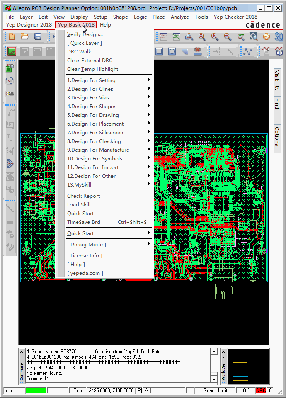Viewport: 286px width, 398px height.
Task: Click the Open folder toolbar icon
Action: tap(24, 36)
